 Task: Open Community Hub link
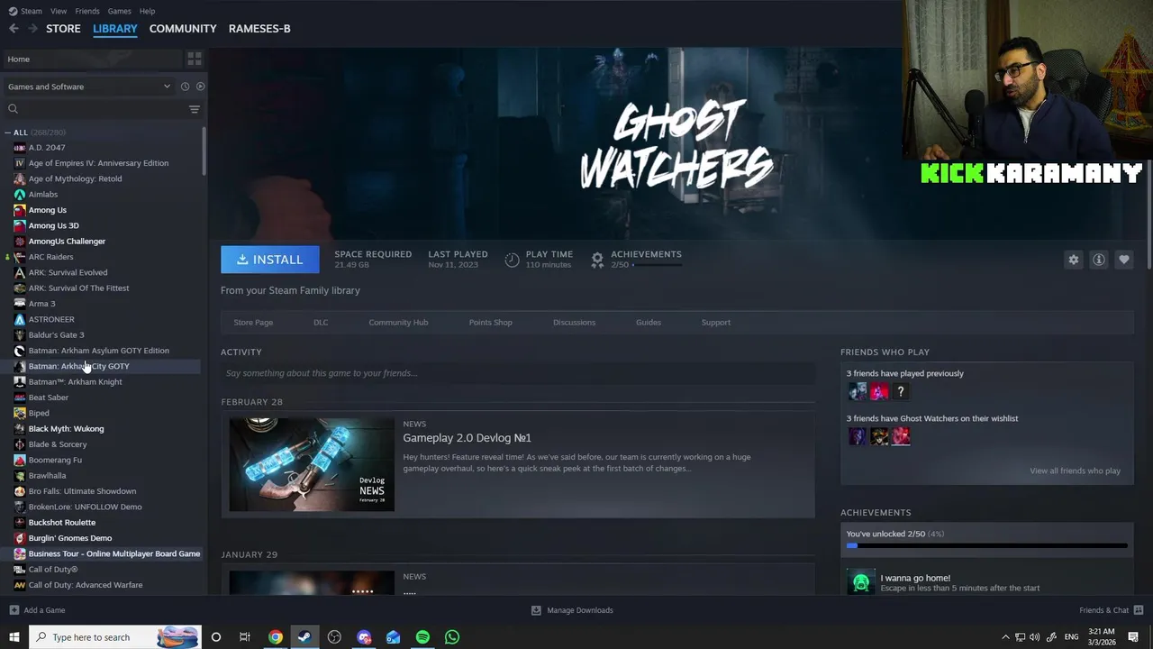(398, 323)
